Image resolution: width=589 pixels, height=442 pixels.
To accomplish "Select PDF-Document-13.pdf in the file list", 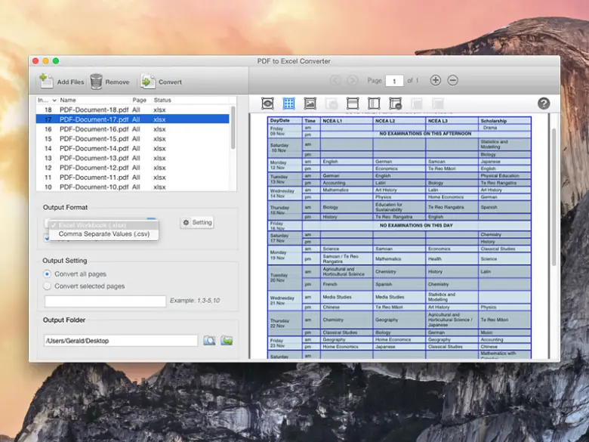I will [133, 158].
